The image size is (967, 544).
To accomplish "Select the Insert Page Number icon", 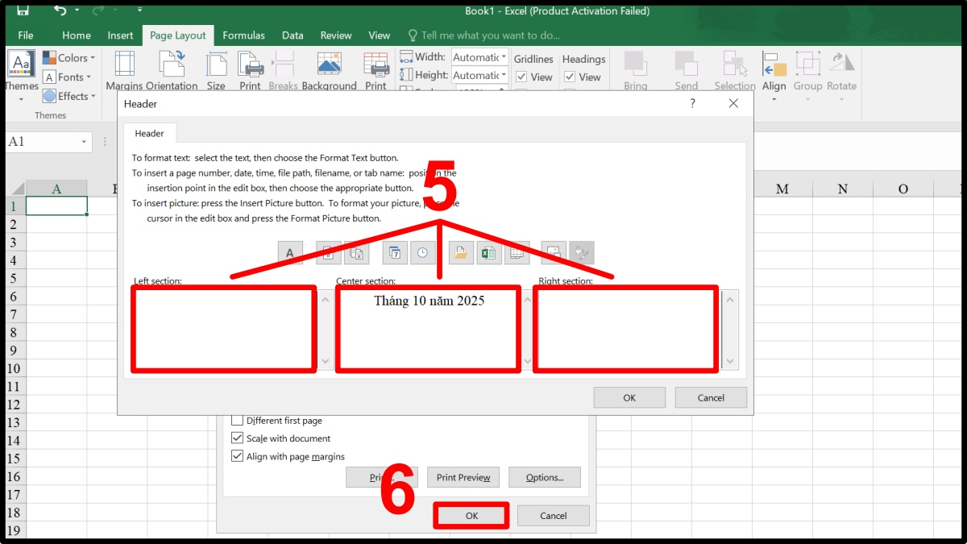I will click(327, 252).
